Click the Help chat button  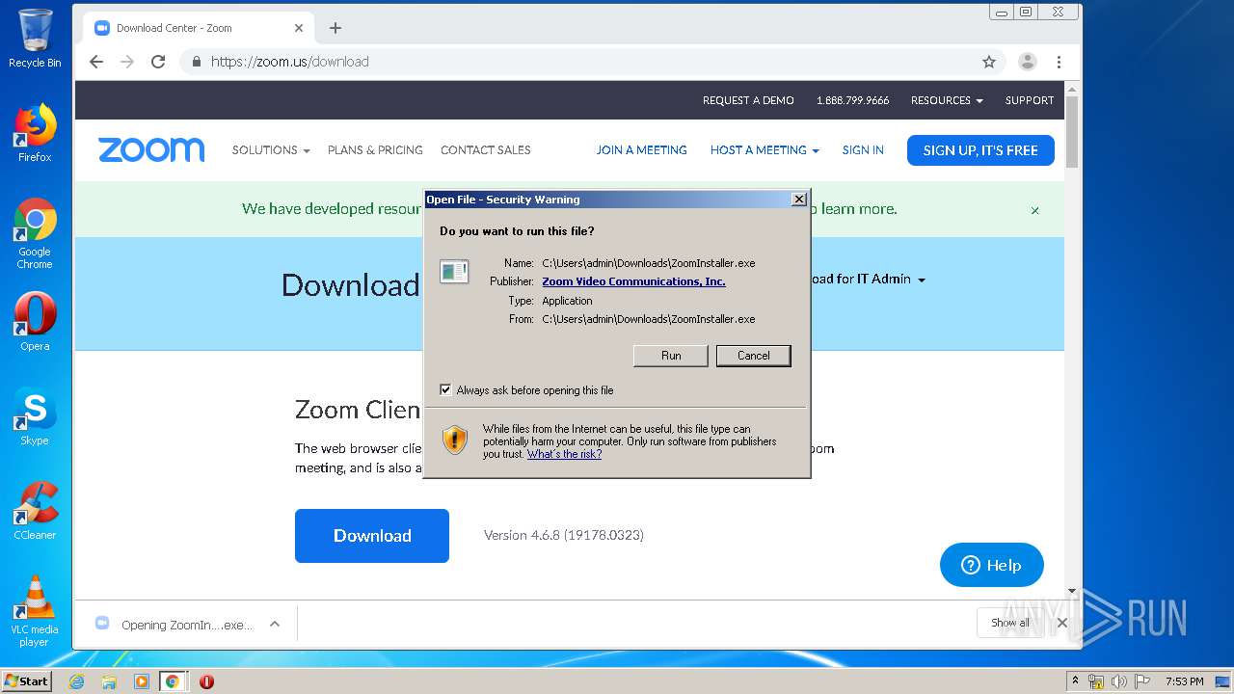(992, 565)
